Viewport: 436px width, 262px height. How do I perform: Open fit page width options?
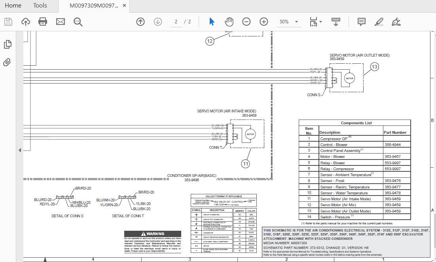click(x=313, y=22)
